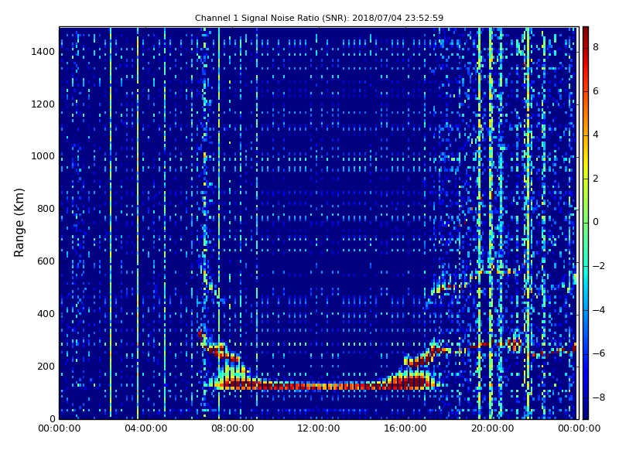Click the colorbar label 4

click(x=596, y=135)
